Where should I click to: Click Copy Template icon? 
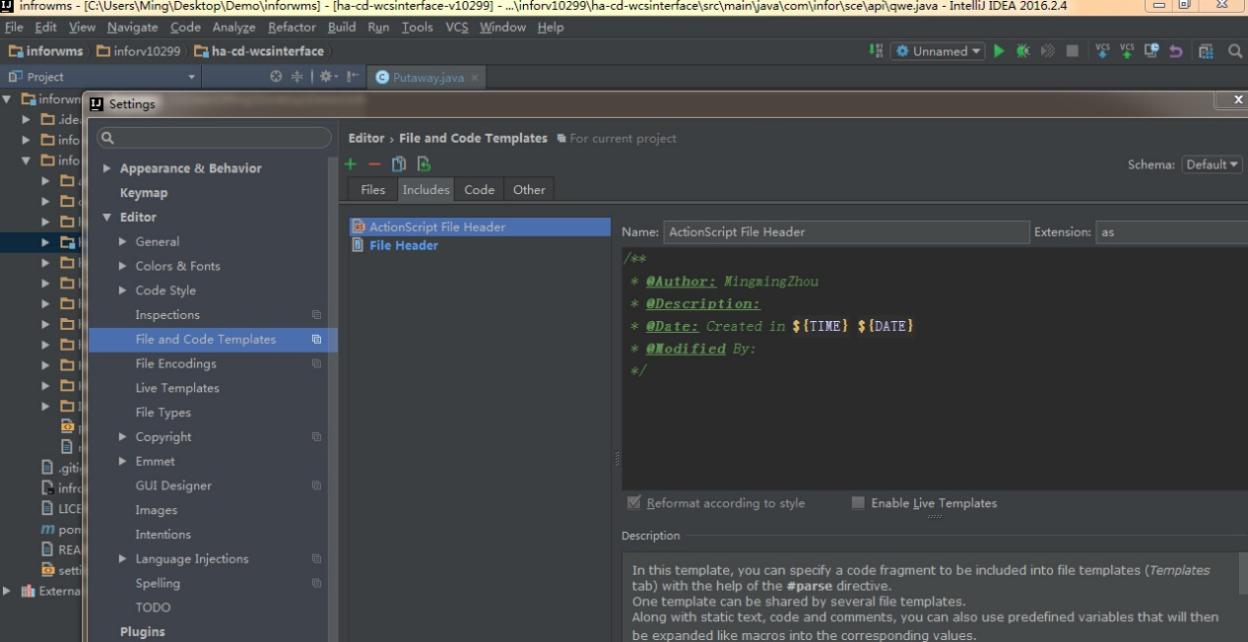tap(399, 164)
